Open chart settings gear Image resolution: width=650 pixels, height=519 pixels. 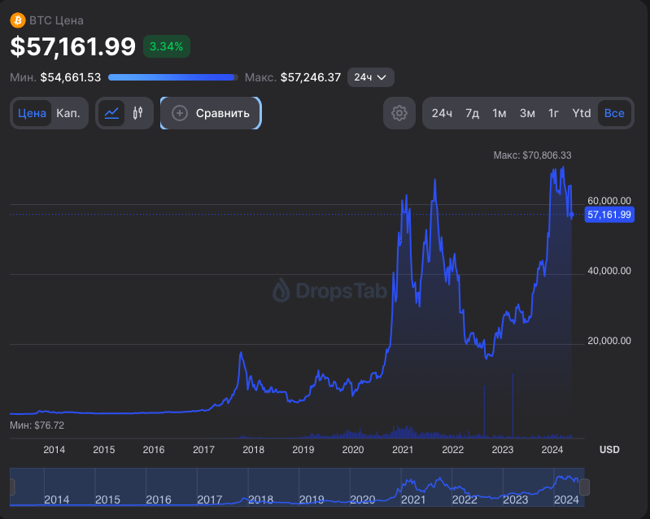pos(399,113)
